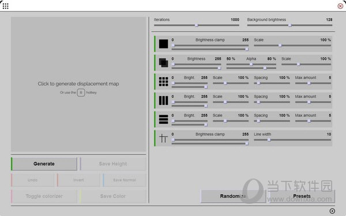Viewport: 346px width, 216px height.
Task: Toggle the grid of squares icon
Action: (x=164, y=82)
